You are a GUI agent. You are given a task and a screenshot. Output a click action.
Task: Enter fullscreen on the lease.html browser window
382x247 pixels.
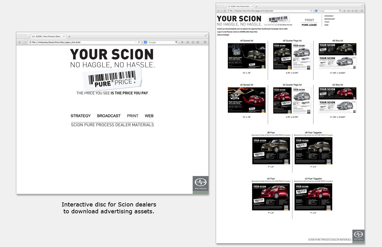362,5
